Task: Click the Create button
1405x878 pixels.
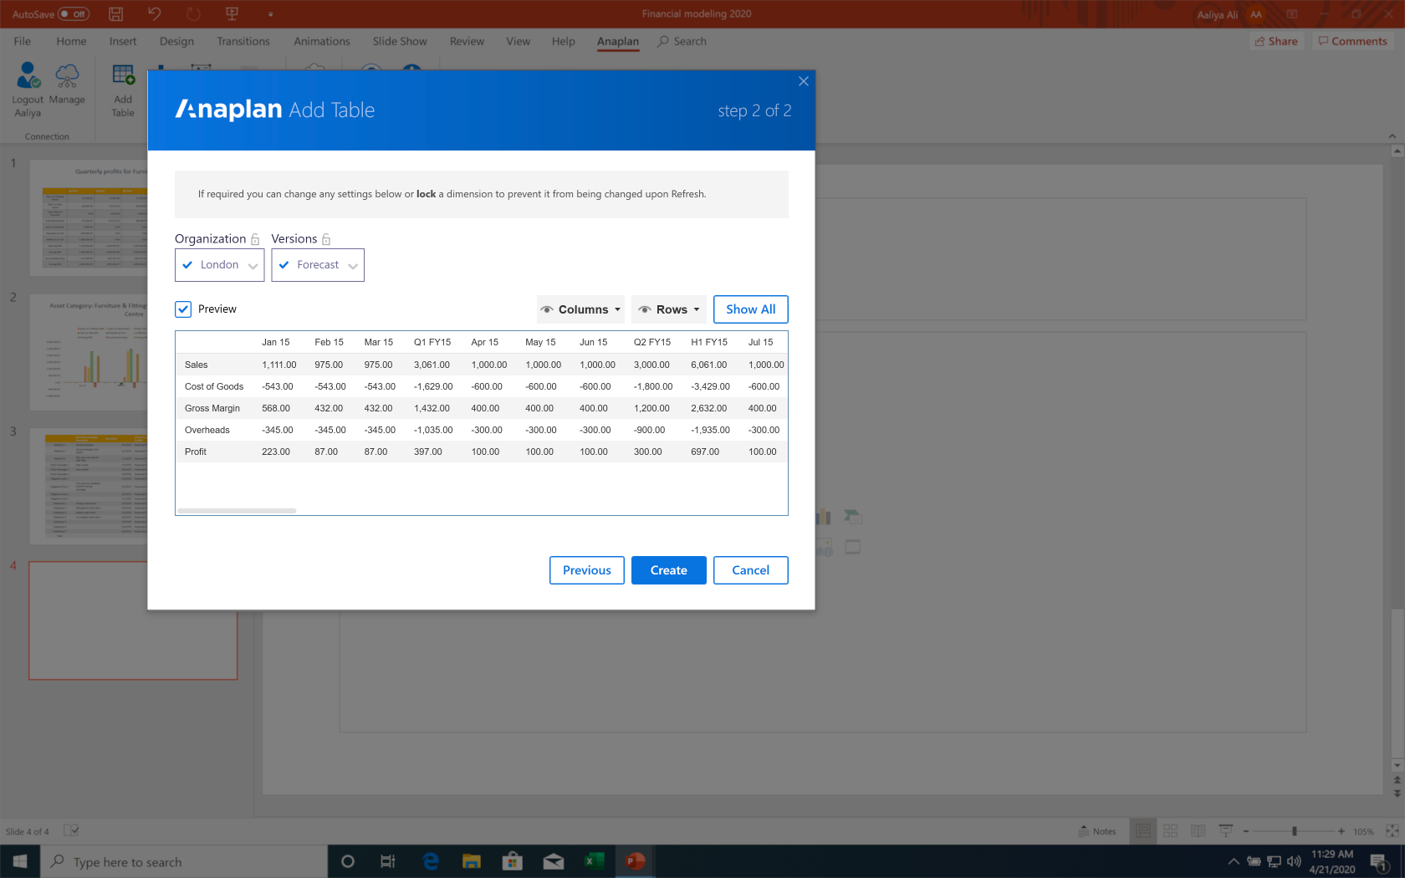Action: pos(669,570)
